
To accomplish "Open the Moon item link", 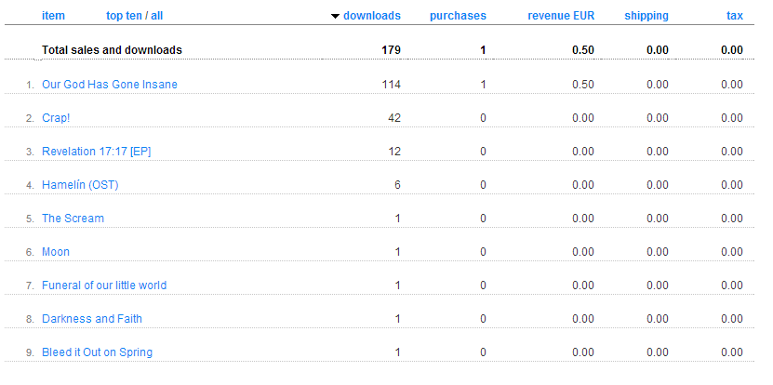I will pyautogui.click(x=56, y=252).
